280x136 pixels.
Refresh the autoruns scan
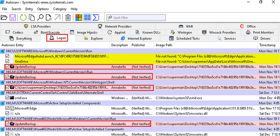pos(23,17)
